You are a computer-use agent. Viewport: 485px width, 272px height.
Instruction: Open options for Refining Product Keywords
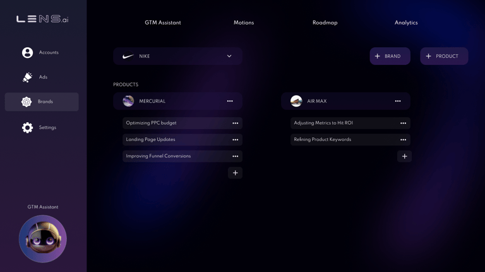403,140
